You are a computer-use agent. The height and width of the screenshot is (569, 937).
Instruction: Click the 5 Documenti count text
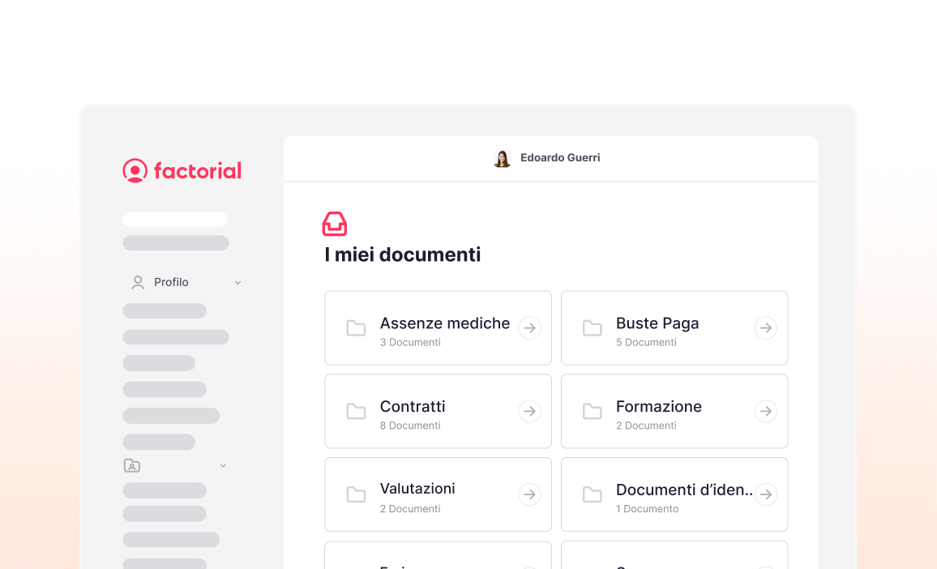(x=647, y=343)
